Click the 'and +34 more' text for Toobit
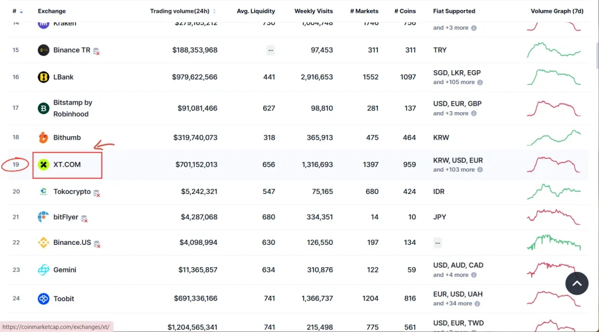 click(452, 303)
